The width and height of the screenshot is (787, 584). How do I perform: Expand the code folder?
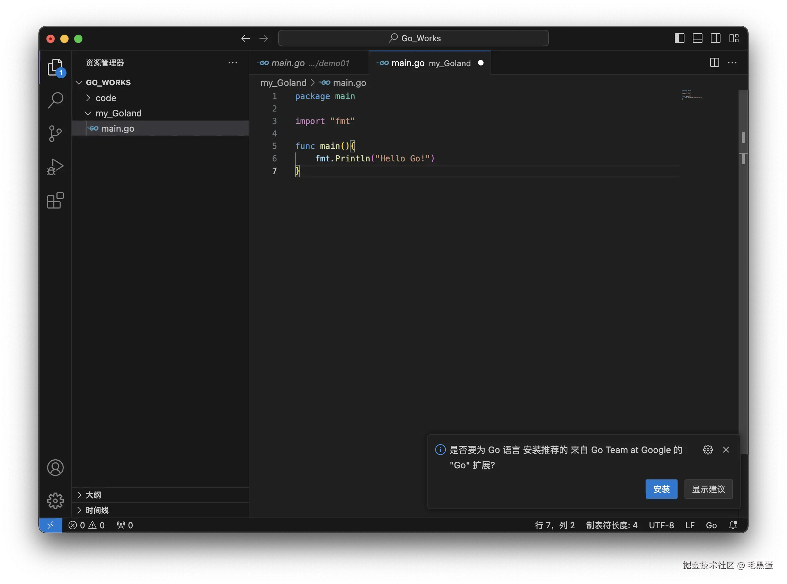(x=105, y=98)
